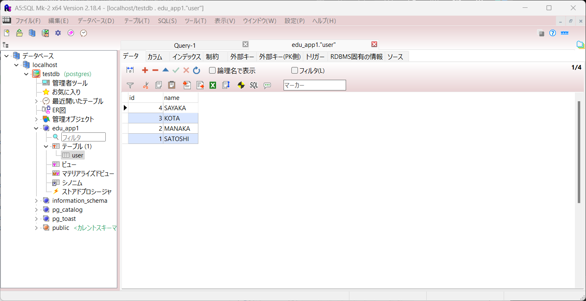Open the ソース tab
The height and width of the screenshot is (301, 586).
[x=395, y=57]
